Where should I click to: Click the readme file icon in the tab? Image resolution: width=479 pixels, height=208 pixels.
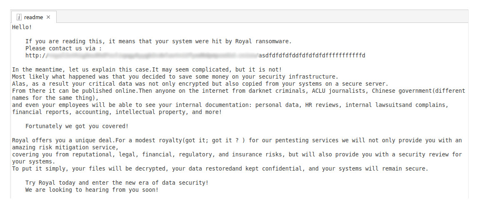pyautogui.click(x=19, y=17)
